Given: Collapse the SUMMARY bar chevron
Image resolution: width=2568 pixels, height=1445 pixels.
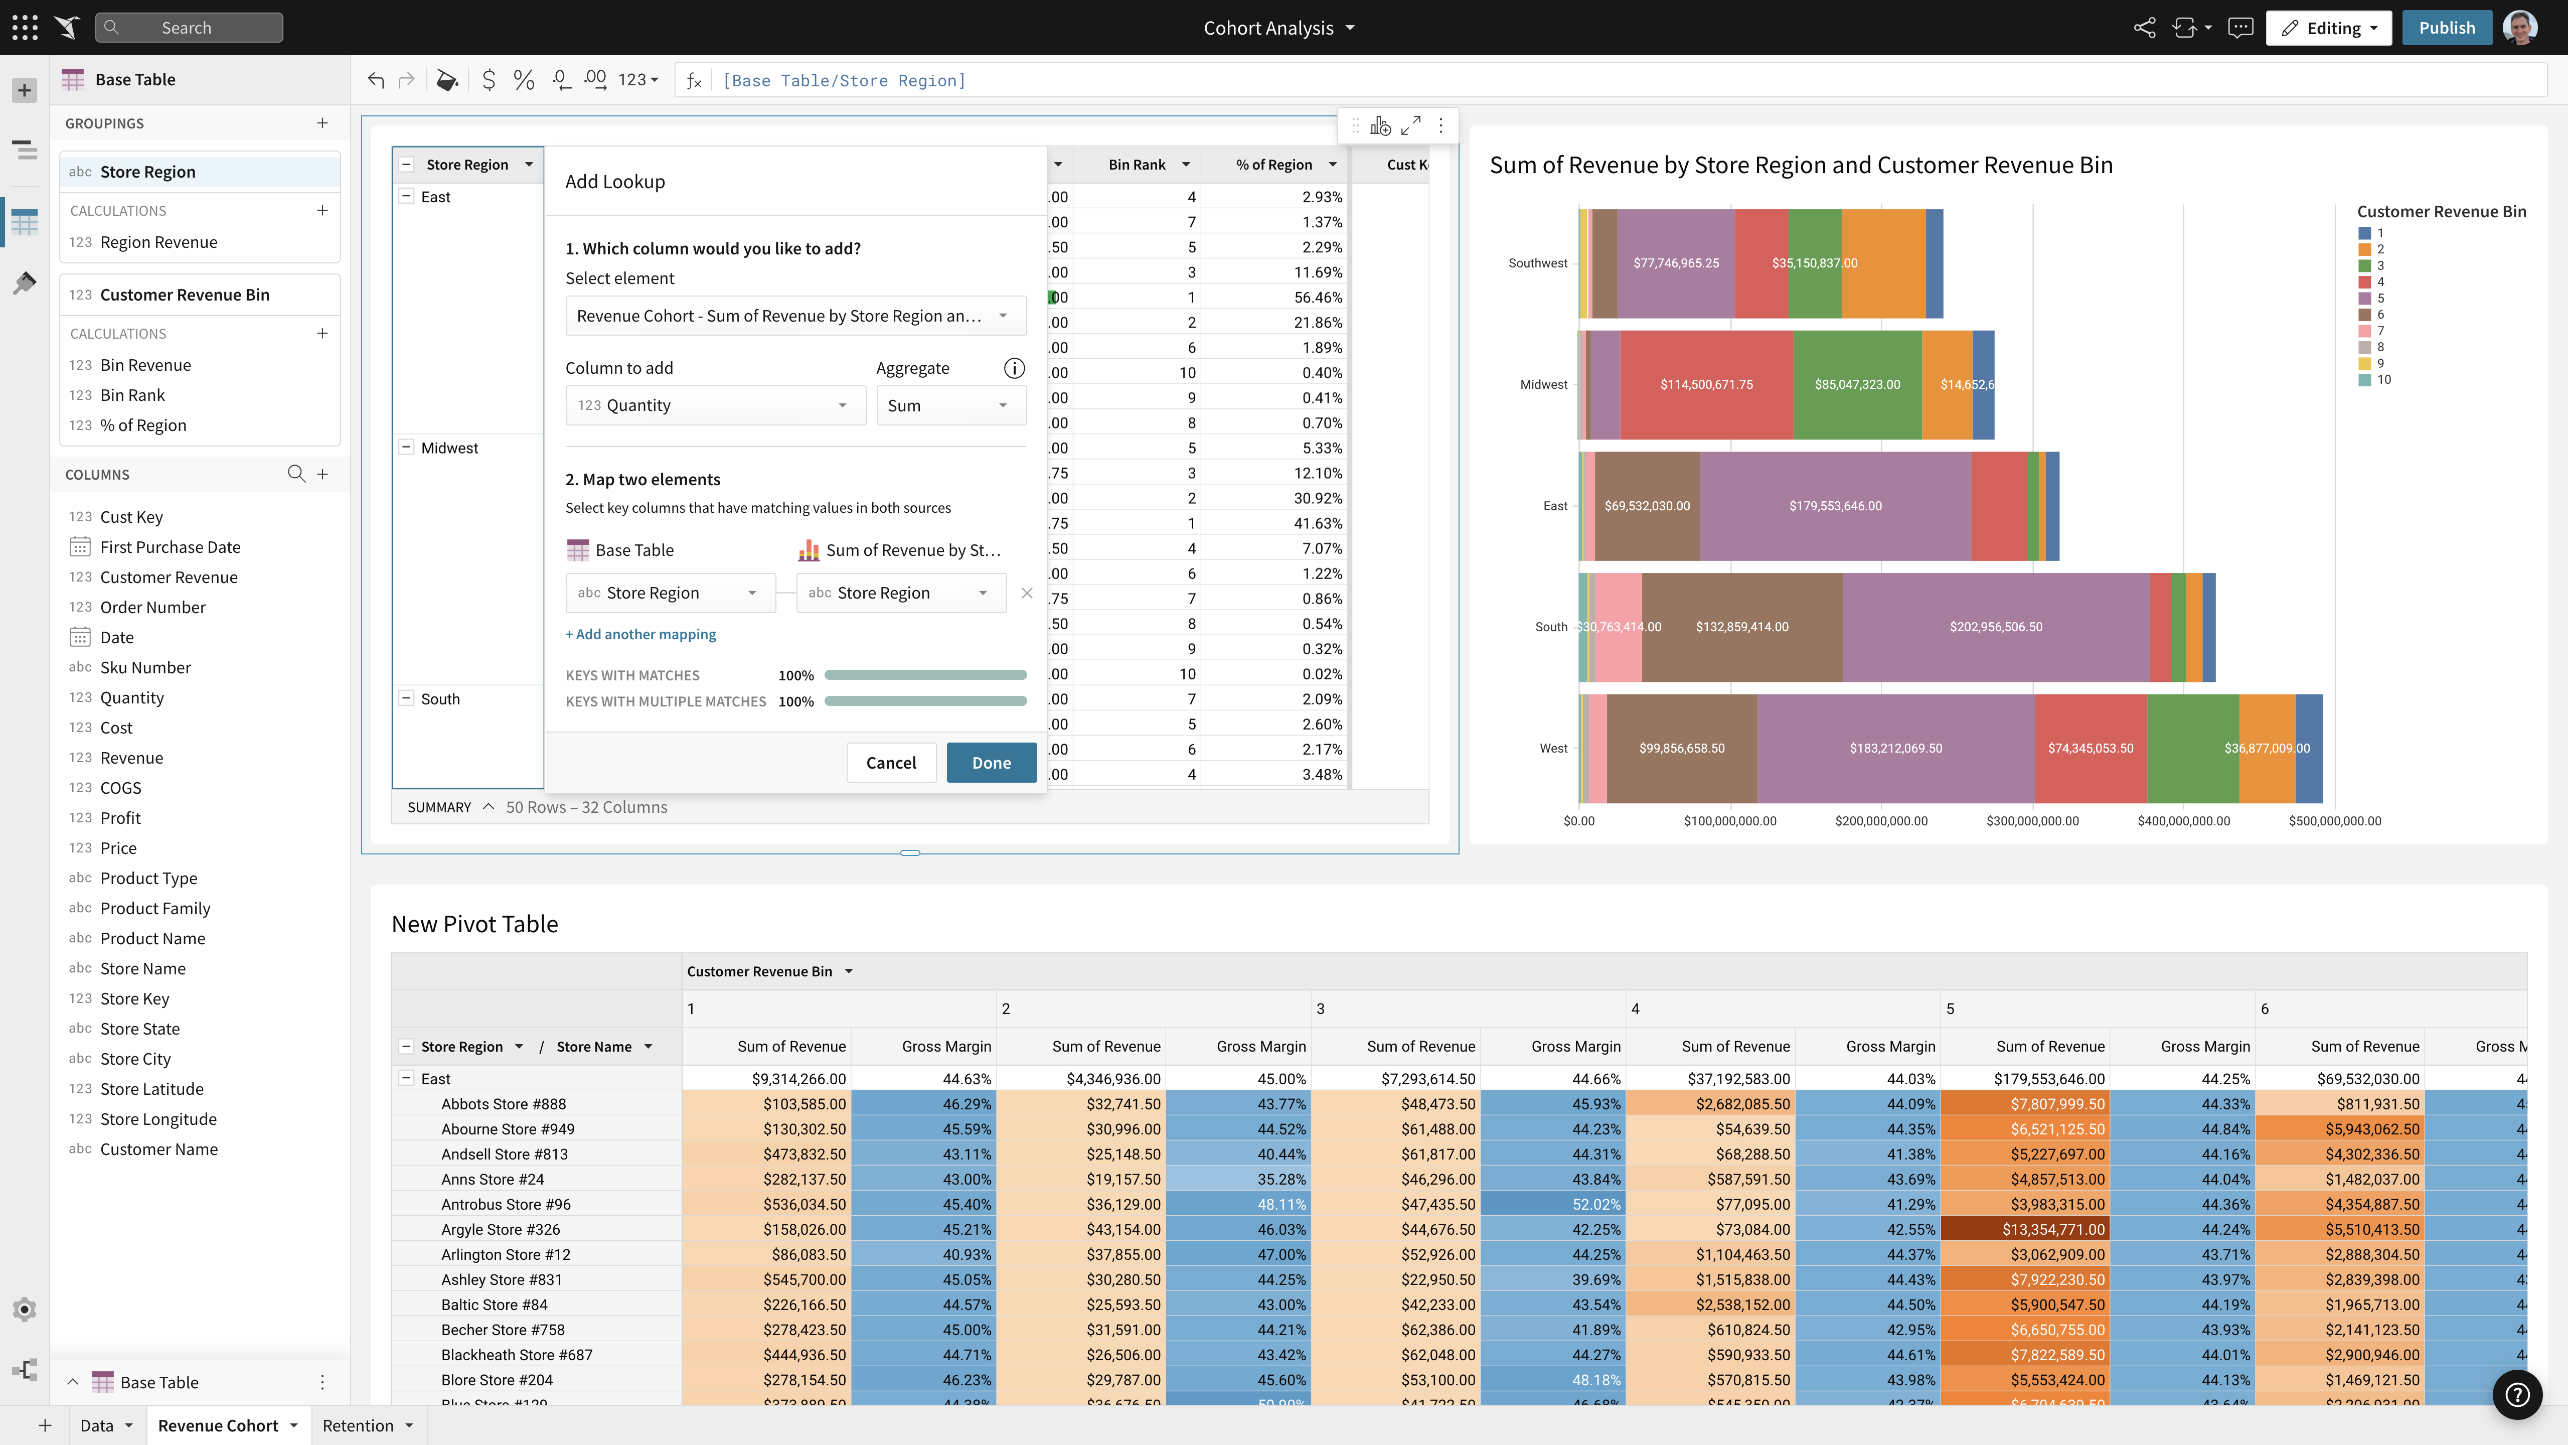Looking at the screenshot, I should tap(489, 807).
